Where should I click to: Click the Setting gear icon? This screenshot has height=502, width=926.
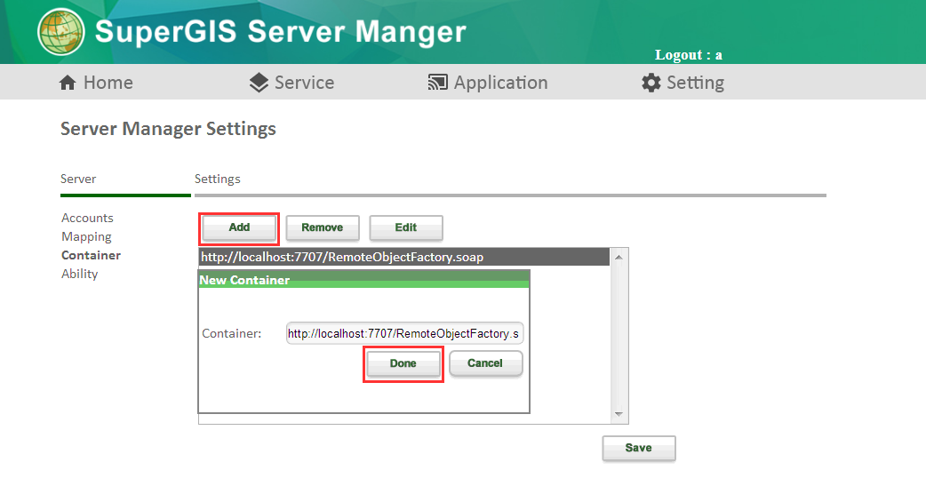tap(651, 83)
